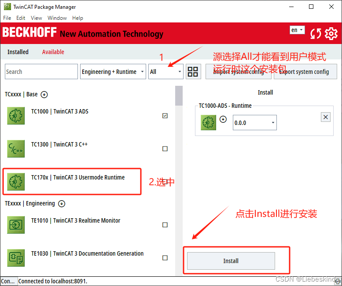Select the TC1300 | TwinCAT 3 C++ label
Screen dimensions: 342x286
tap(59, 144)
